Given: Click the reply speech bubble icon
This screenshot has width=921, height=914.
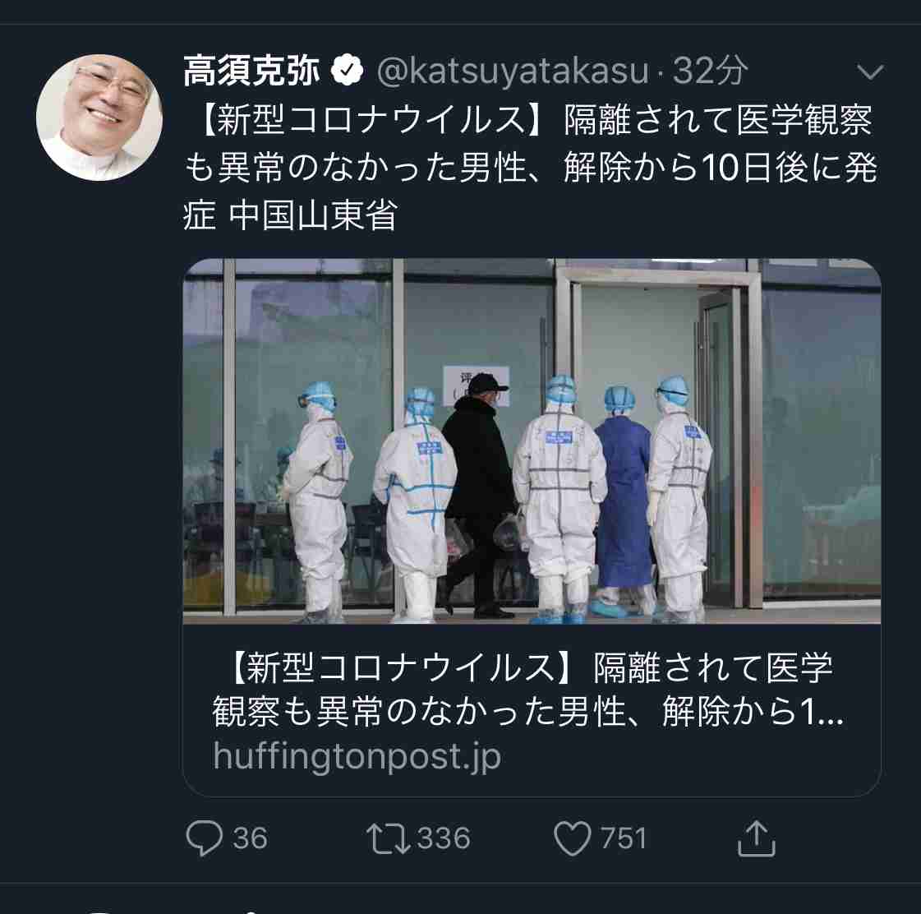Looking at the screenshot, I should [x=204, y=838].
